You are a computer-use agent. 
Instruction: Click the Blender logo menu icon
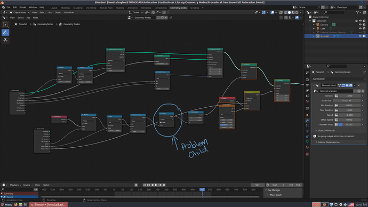[3, 7]
